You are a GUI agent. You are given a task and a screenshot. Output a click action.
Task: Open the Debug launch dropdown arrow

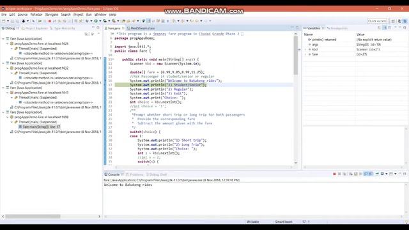point(91,21)
